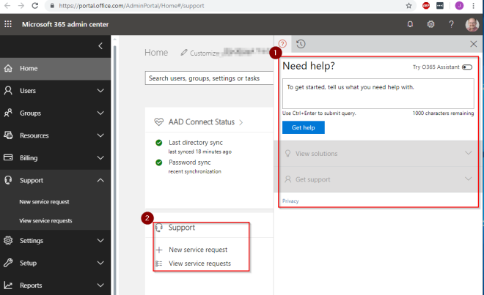This screenshot has height=295, width=484.
Task: Close the Need help panel
Action: [474, 44]
